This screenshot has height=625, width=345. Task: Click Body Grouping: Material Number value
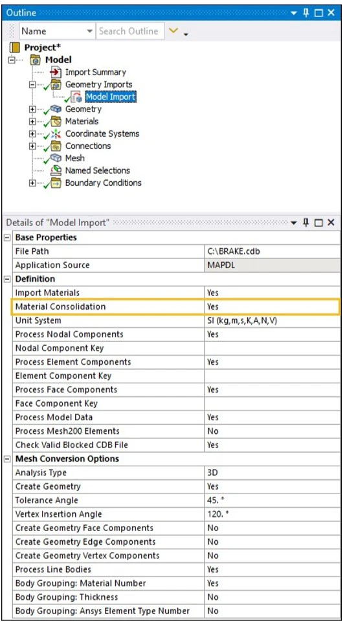(272, 583)
